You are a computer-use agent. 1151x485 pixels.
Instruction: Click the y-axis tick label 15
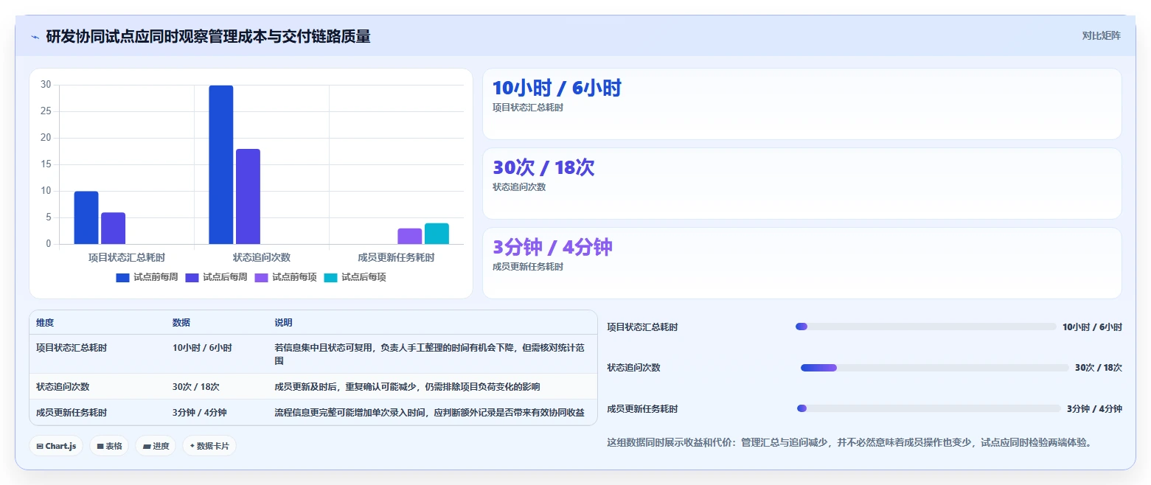46,164
